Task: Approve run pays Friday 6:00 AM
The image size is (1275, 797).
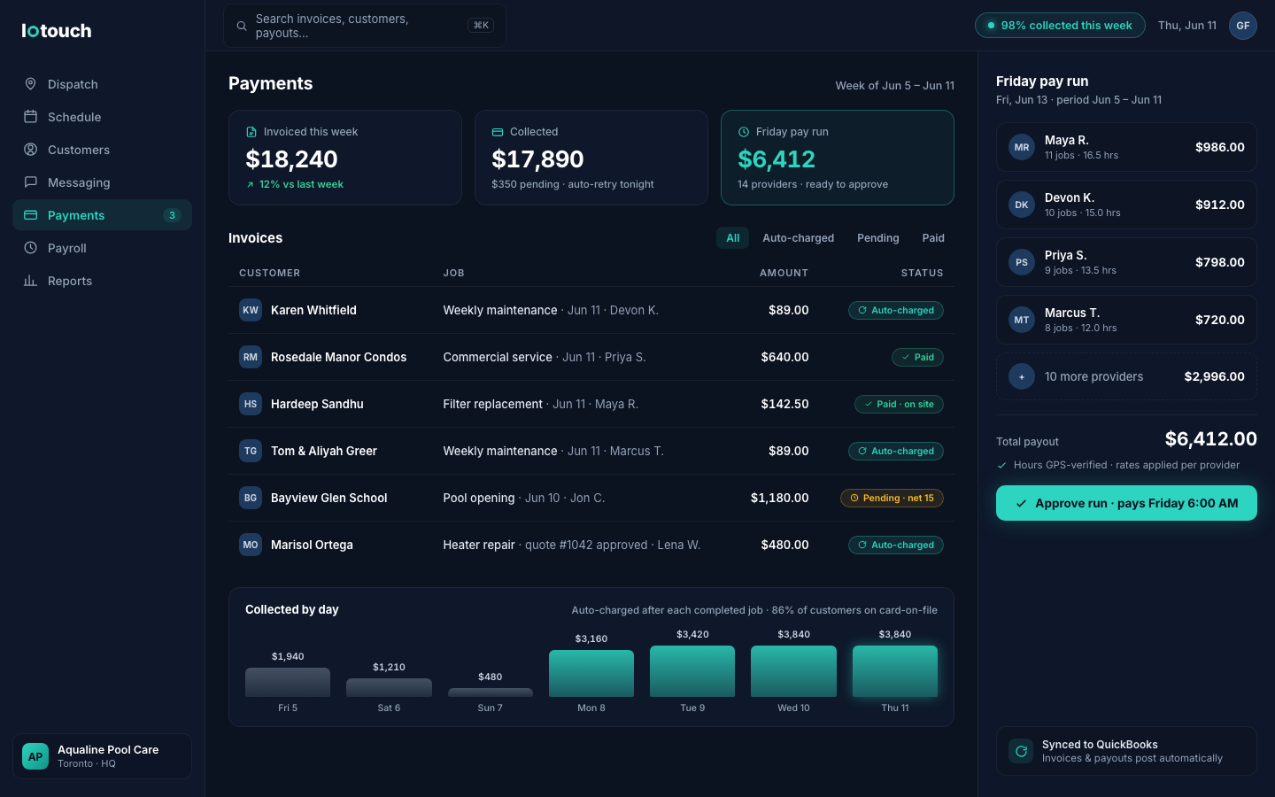Action: 1126,503
